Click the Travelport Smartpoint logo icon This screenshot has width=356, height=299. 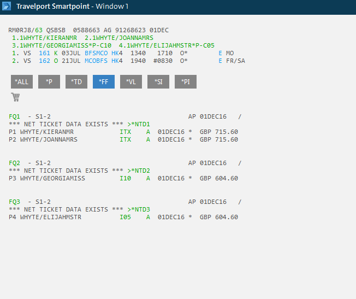point(7,6)
